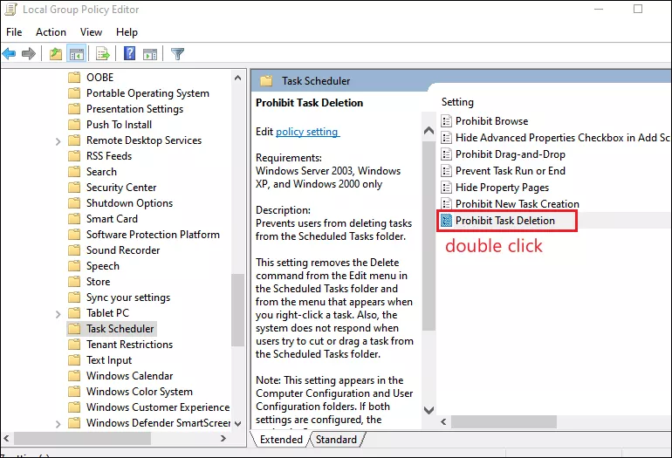Select Sync your settings tree item
Screen dimensions: 672x458
pyautogui.click(x=128, y=297)
